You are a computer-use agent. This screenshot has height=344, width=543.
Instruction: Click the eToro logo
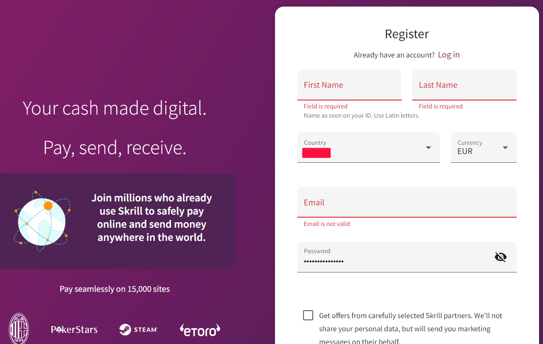(x=200, y=330)
